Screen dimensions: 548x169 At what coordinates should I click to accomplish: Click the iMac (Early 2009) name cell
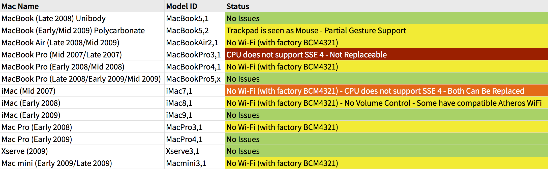[31, 115]
